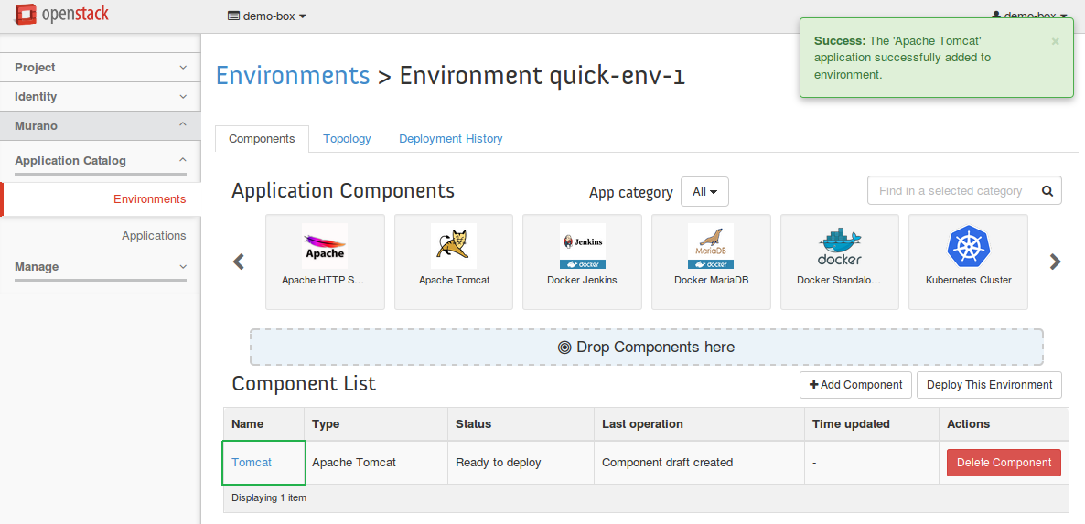Switch to the Deployment History tab
This screenshot has height=524, width=1085.
pyautogui.click(x=450, y=139)
